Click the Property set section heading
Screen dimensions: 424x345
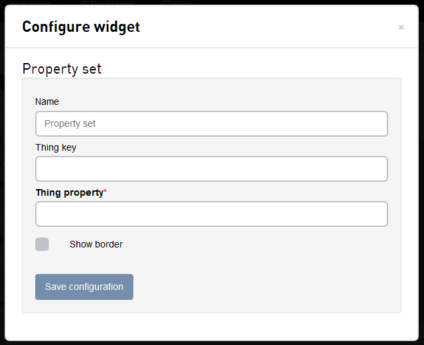[x=62, y=69]
